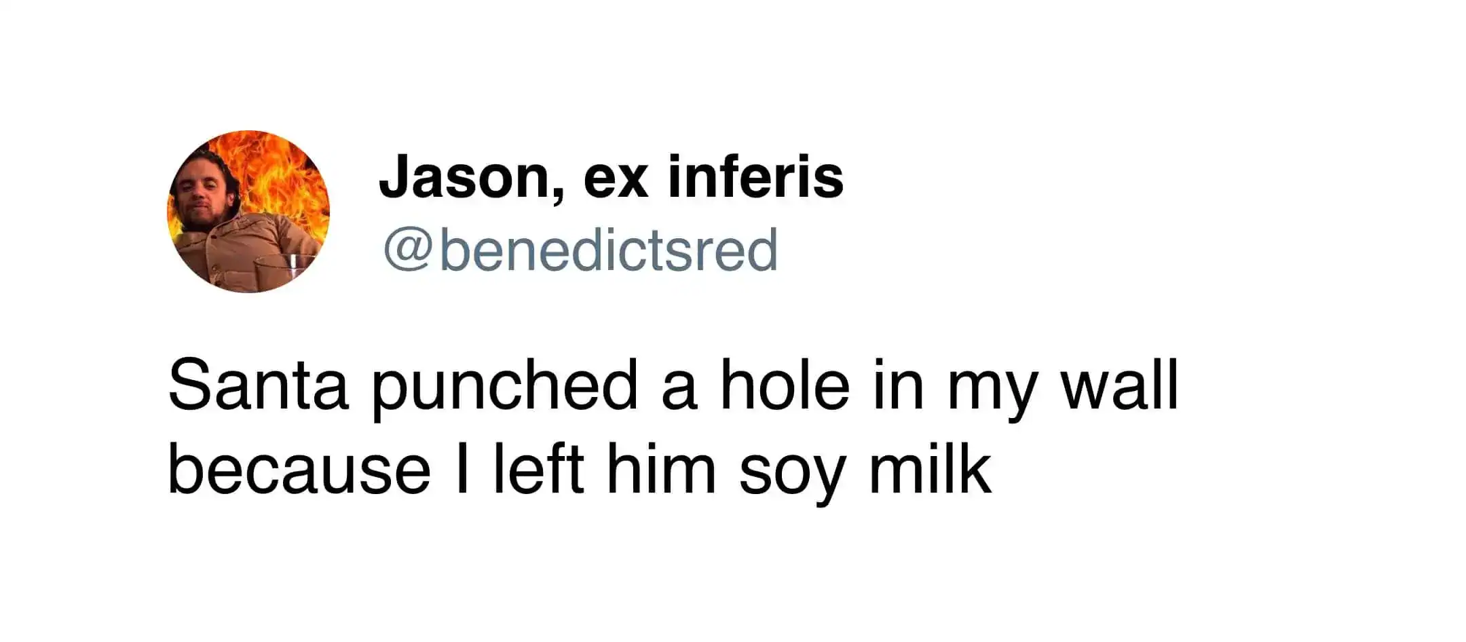Screen dimensions: 1466x642
Task: Open the "Jason, ex inferis" display name
Action: 611,178
